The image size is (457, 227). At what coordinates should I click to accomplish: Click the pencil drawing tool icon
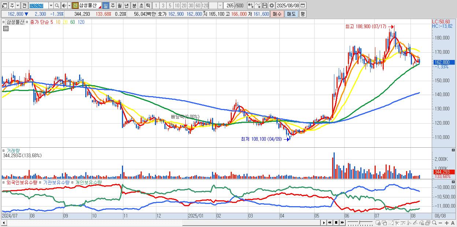[415, 223]
